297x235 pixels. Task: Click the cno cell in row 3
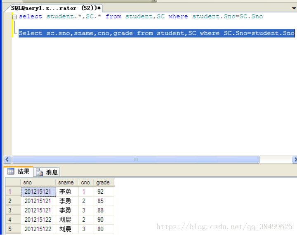coord(86,210)
